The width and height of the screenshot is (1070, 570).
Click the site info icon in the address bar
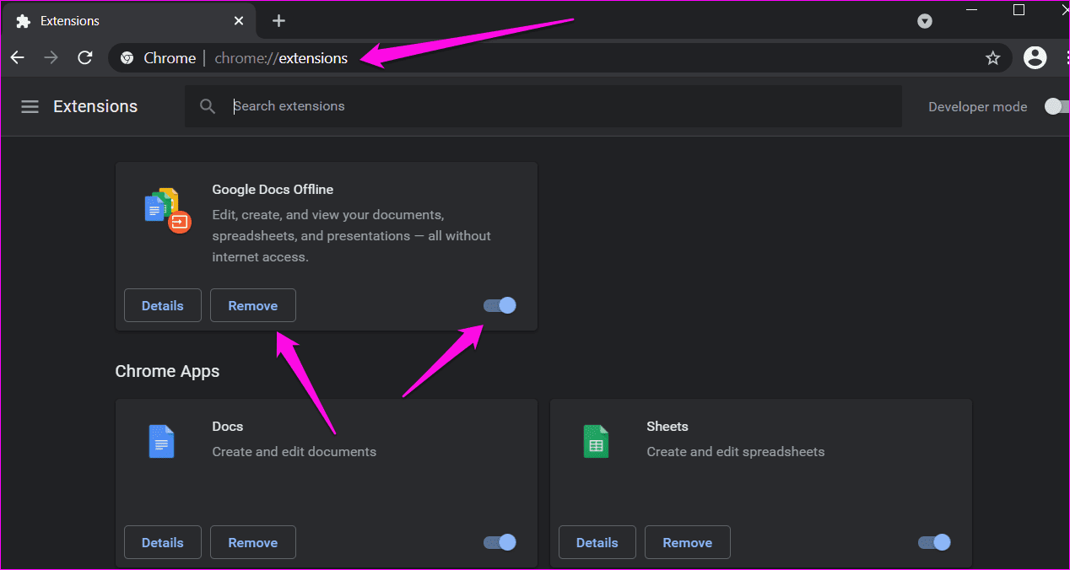tap(127, 57)
